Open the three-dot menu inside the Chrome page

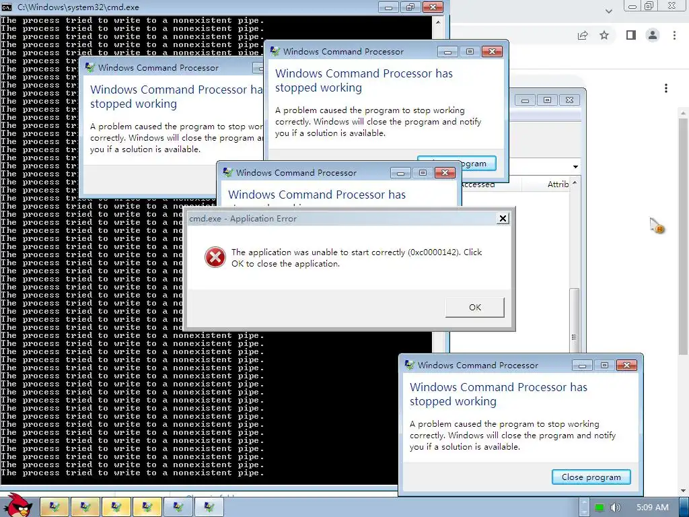click(x=666, y=88)
